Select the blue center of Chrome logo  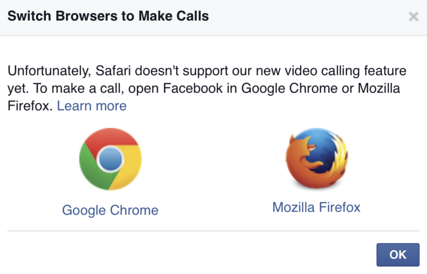(x=110, y=159)
